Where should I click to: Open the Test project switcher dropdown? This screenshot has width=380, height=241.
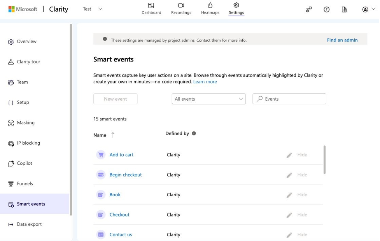(x=93, y=9)
